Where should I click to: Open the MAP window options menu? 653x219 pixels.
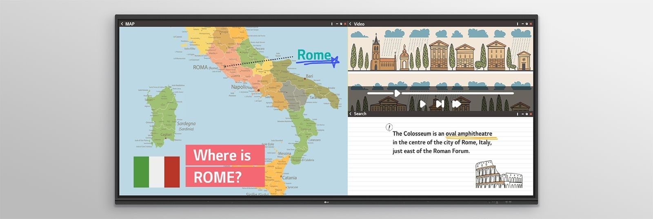(x=332, y=24)
